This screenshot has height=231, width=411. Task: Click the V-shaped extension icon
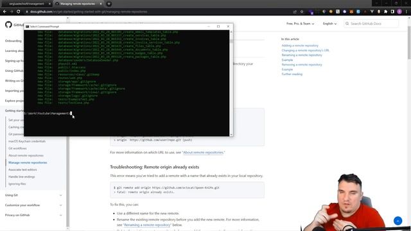point(372,12)
